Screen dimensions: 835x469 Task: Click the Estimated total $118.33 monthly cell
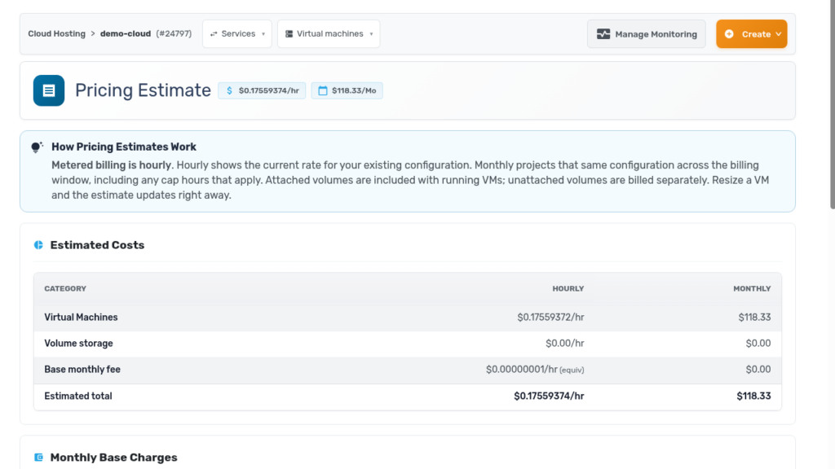754,397
